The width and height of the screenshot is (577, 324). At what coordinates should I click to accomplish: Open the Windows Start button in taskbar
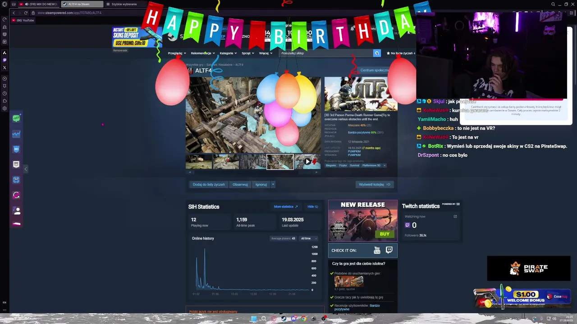[254, 319]
